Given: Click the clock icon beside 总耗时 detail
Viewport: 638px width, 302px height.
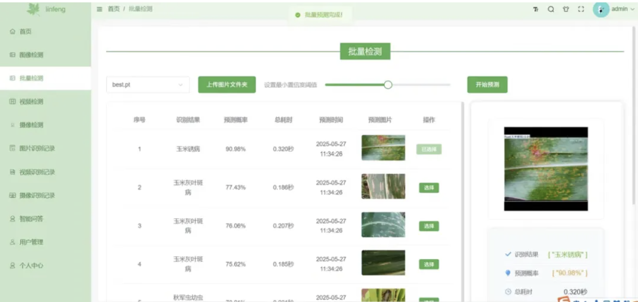Looking at the screenshot, I should (x=508, y=292).
